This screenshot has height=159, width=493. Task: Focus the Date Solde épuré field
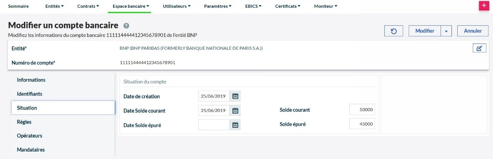pos(214,125)
